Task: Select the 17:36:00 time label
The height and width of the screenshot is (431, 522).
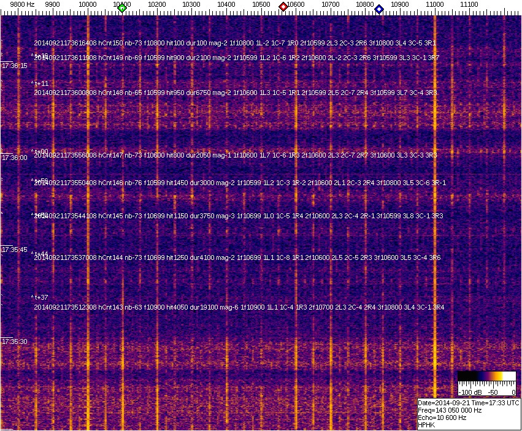Action: (x=15, y=158)
